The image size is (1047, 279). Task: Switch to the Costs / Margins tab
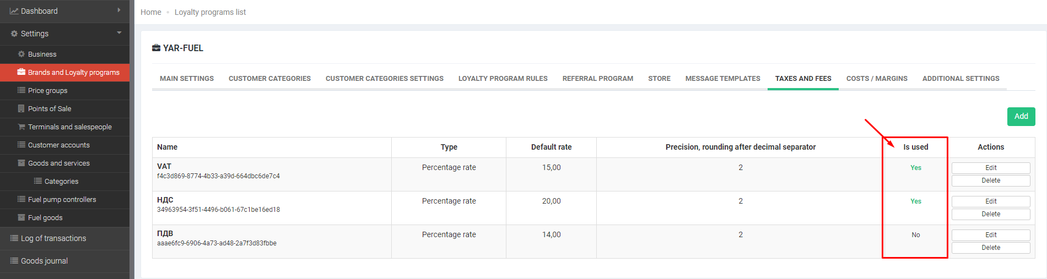(877, 79)
